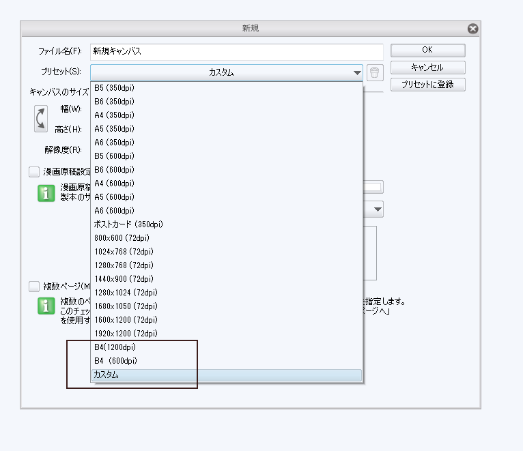Click the green info icon for 複数ページ
The image size is (523, 451).
[46, 306]
